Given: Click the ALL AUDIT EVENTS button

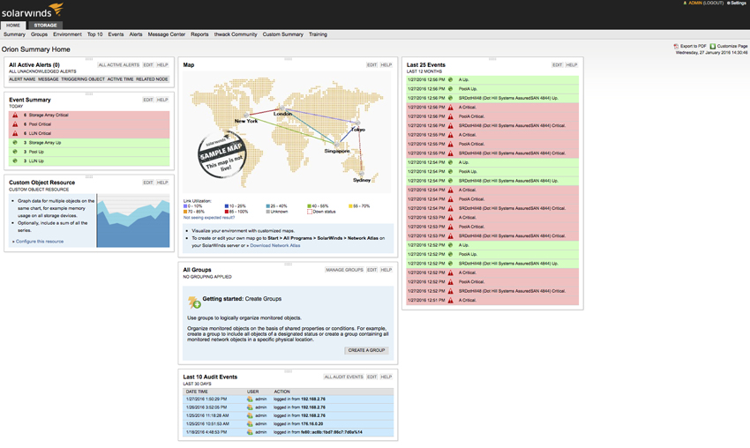Looking at the screenshot, I should point(344,377).
